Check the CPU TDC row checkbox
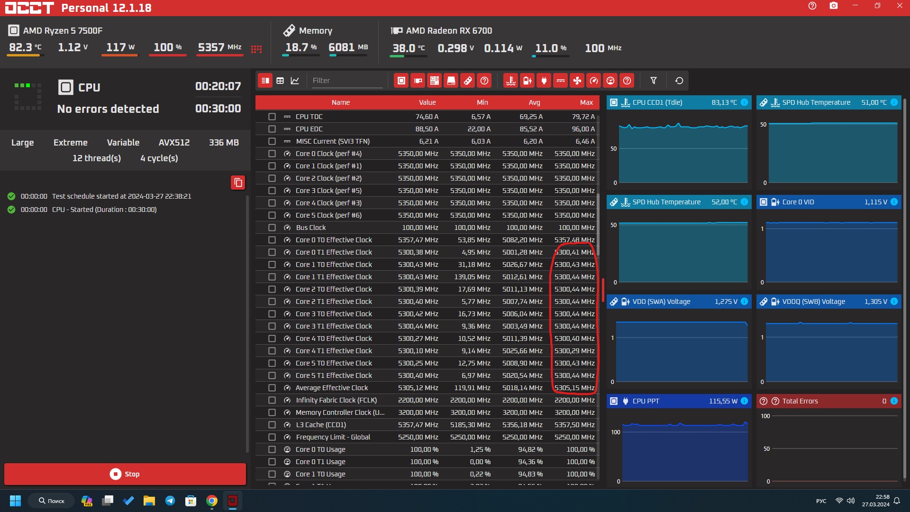The image size is (910, 512). coord(272,117)
